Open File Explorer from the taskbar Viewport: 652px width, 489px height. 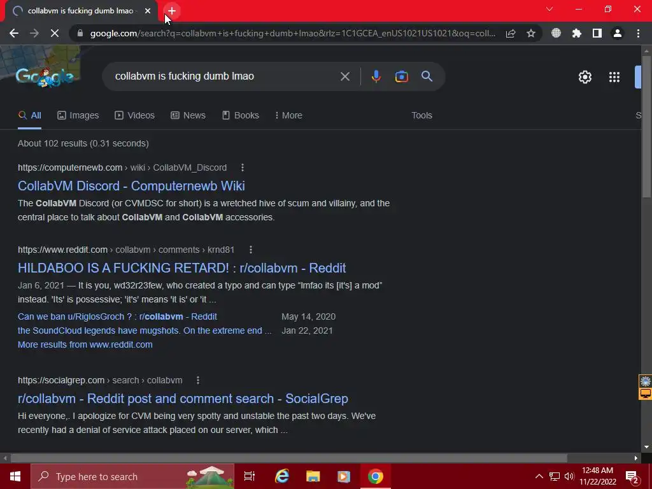click(313, 476)
